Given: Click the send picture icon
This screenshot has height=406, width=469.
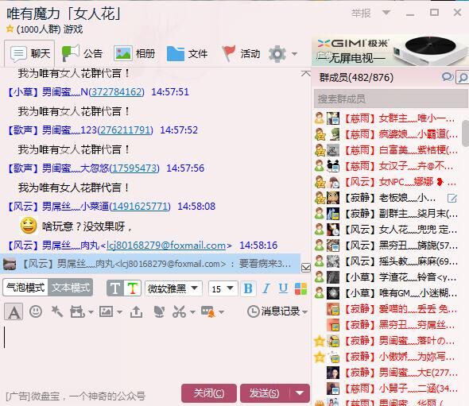Looking at the screenshot, I should coord(107,311).
